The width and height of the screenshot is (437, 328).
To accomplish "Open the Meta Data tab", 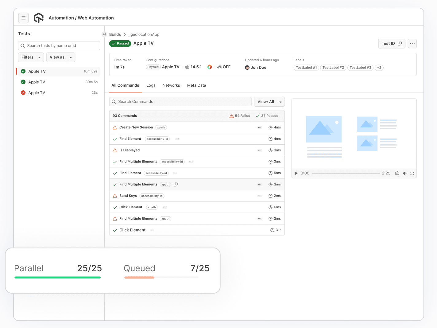I will click(196, 85).
